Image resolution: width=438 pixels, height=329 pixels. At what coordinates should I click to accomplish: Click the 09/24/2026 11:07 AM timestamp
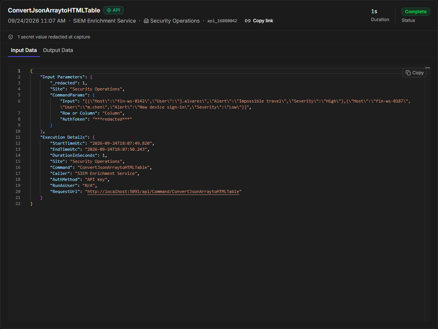tap(37, 21)
